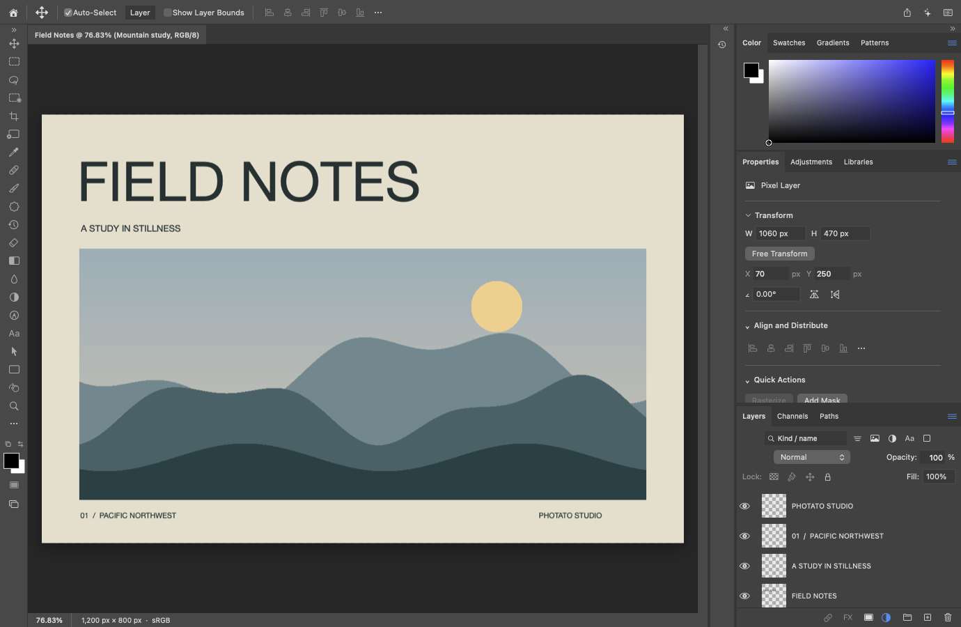This screenshot has height=627, width=961.
Task: Click the Free Transform button
Action: tap(780, 254)
